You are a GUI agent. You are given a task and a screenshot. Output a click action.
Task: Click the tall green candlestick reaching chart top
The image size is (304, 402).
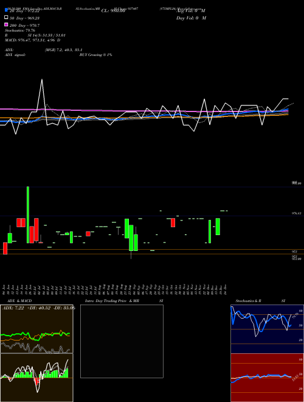[28, 214]
